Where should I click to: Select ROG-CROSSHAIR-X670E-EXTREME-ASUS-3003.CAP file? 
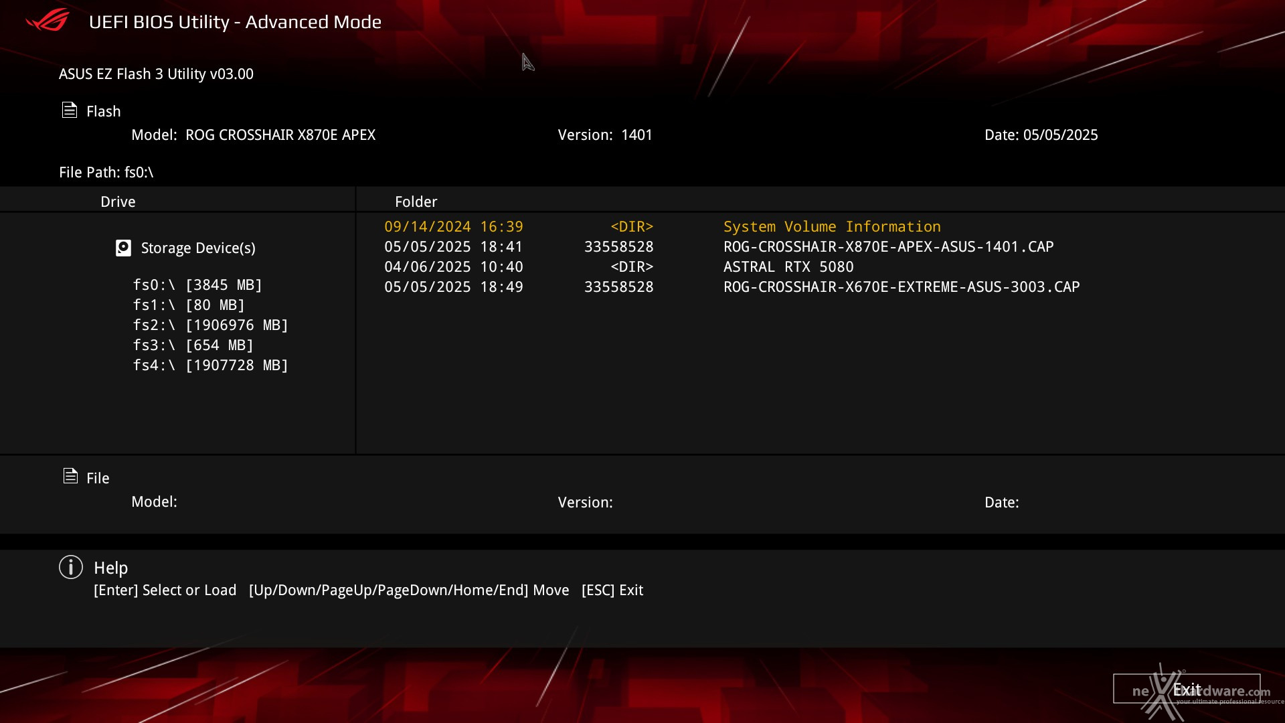point(902,287)
